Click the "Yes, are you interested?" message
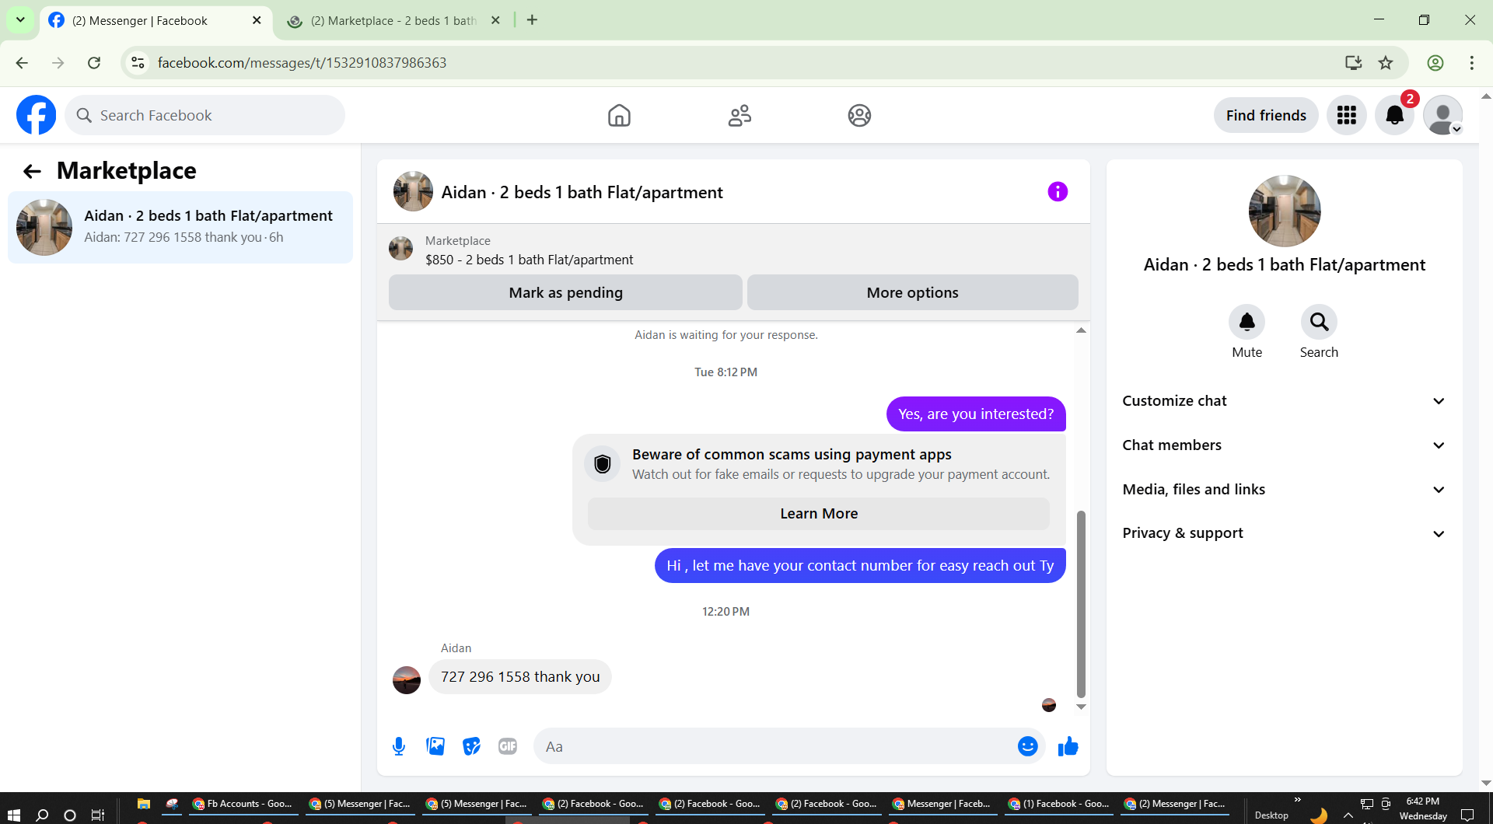The image size is (1493, 824). [976, 414]
